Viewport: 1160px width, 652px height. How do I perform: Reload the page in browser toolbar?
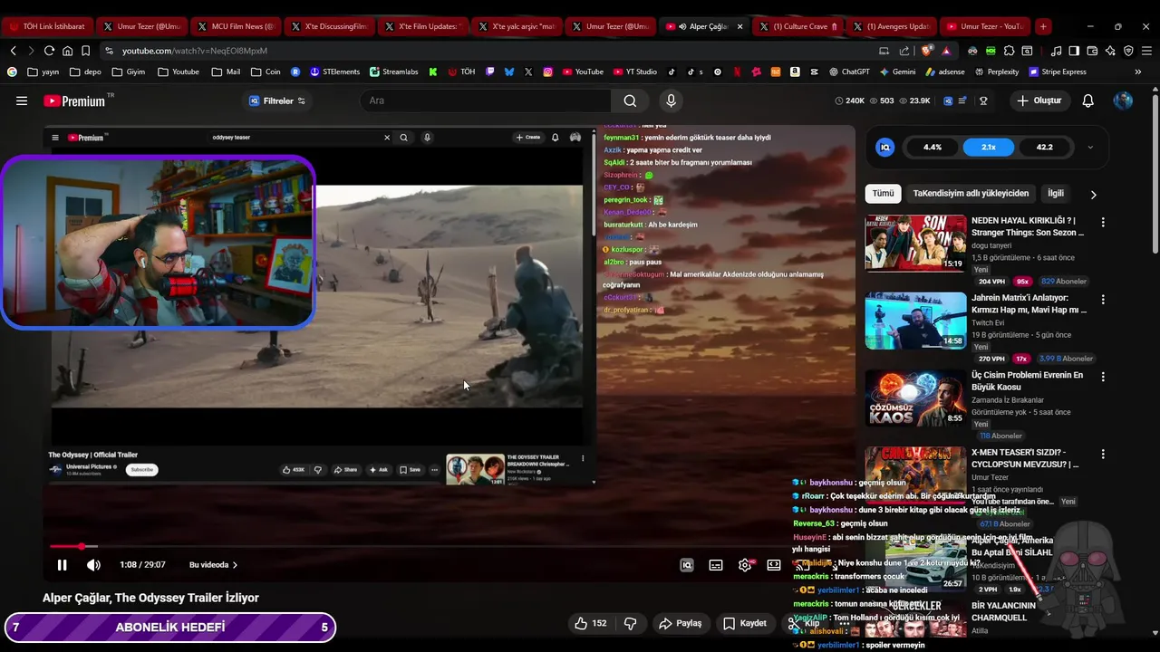pos(49,51)
